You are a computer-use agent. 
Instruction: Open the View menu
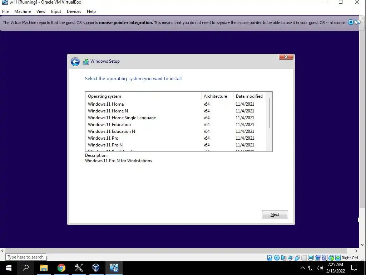coord(41,11)
